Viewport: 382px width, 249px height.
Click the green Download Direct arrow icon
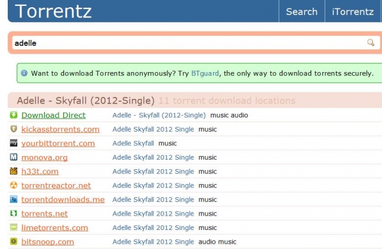click(14, 115)
